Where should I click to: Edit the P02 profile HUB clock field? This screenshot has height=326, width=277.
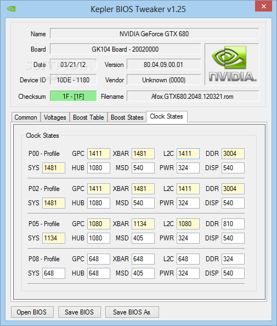(99, 203)
